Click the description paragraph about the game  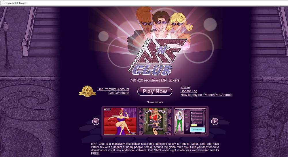click(x=155, y=149)
